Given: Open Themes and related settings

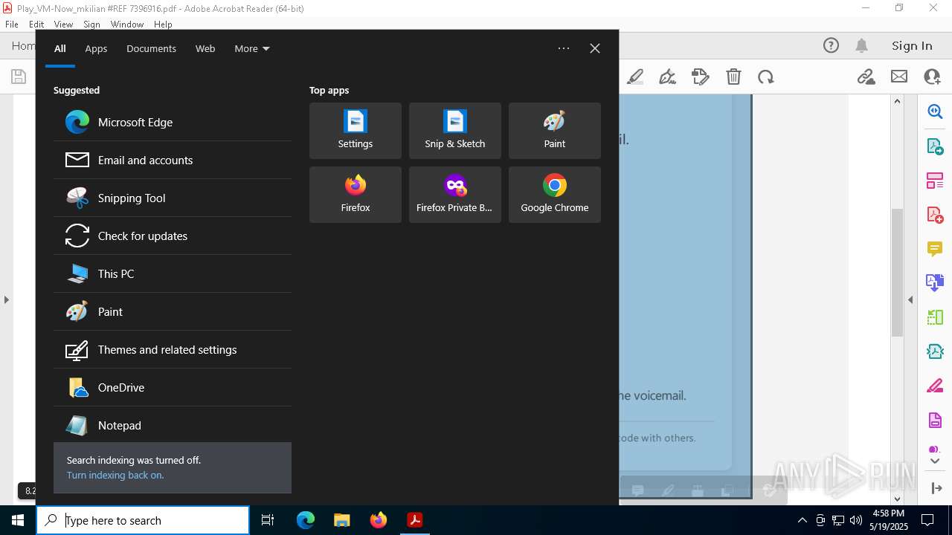Looking at the screenshot, I should click(x=172, y=349).
